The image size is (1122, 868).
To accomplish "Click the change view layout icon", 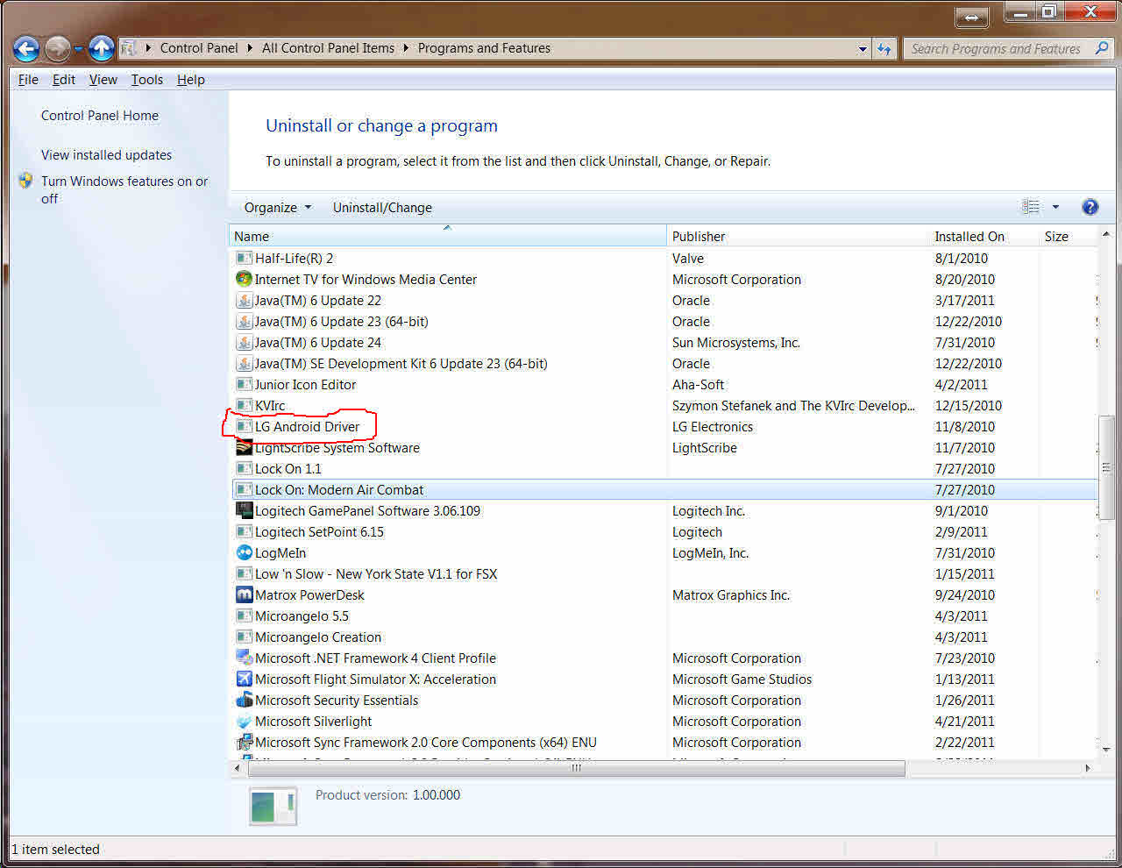I will coord(1031,207).
